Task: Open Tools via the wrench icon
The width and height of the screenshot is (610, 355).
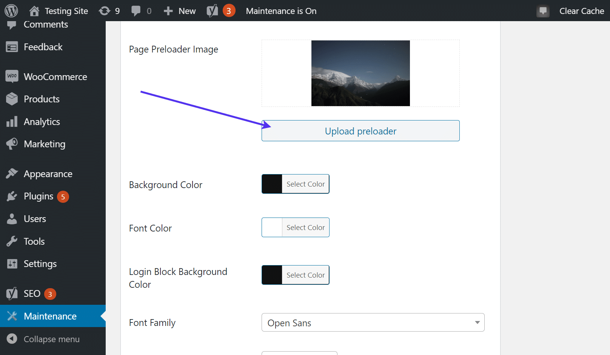Action: 12,241
